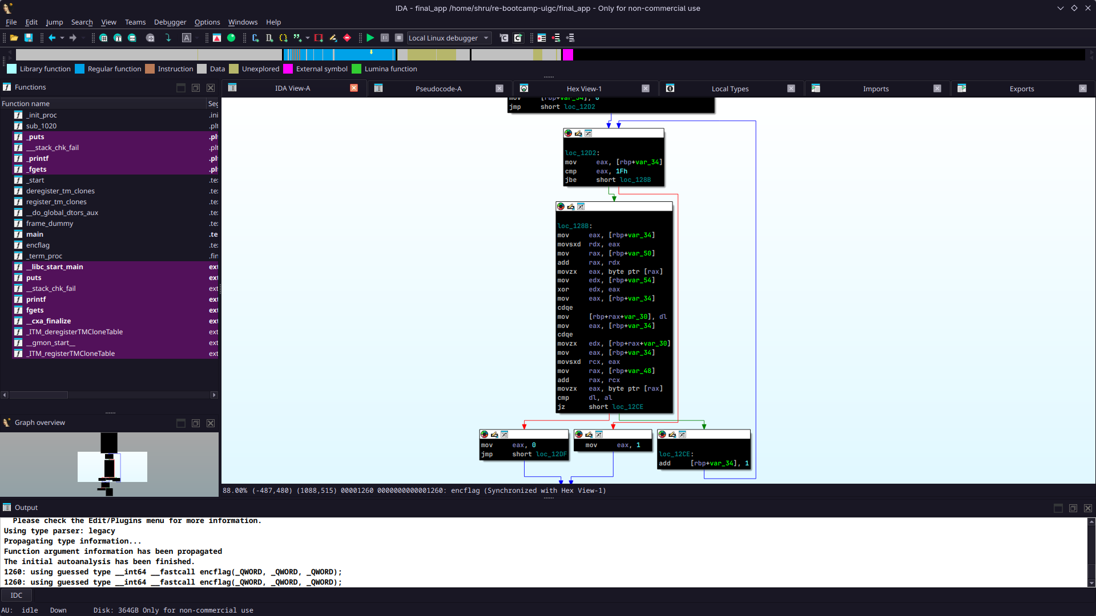Image resolution: width=1096 pixels, height=616 pixels.
Task: Click the red diamond stop icon
Action: [347, 38]
